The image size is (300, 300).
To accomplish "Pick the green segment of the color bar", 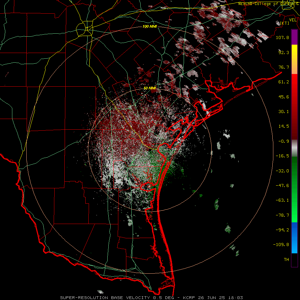I will pyautogui.click(x=294, y=189).
